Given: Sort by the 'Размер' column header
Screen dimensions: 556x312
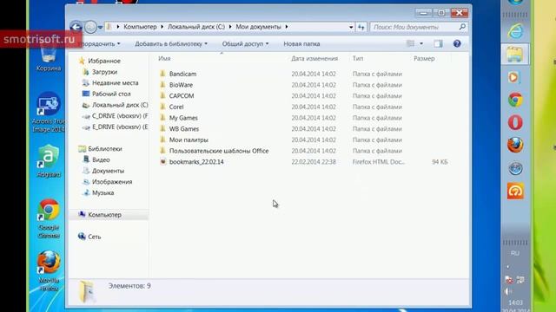Looking at the screenshot, I should 424,58.
